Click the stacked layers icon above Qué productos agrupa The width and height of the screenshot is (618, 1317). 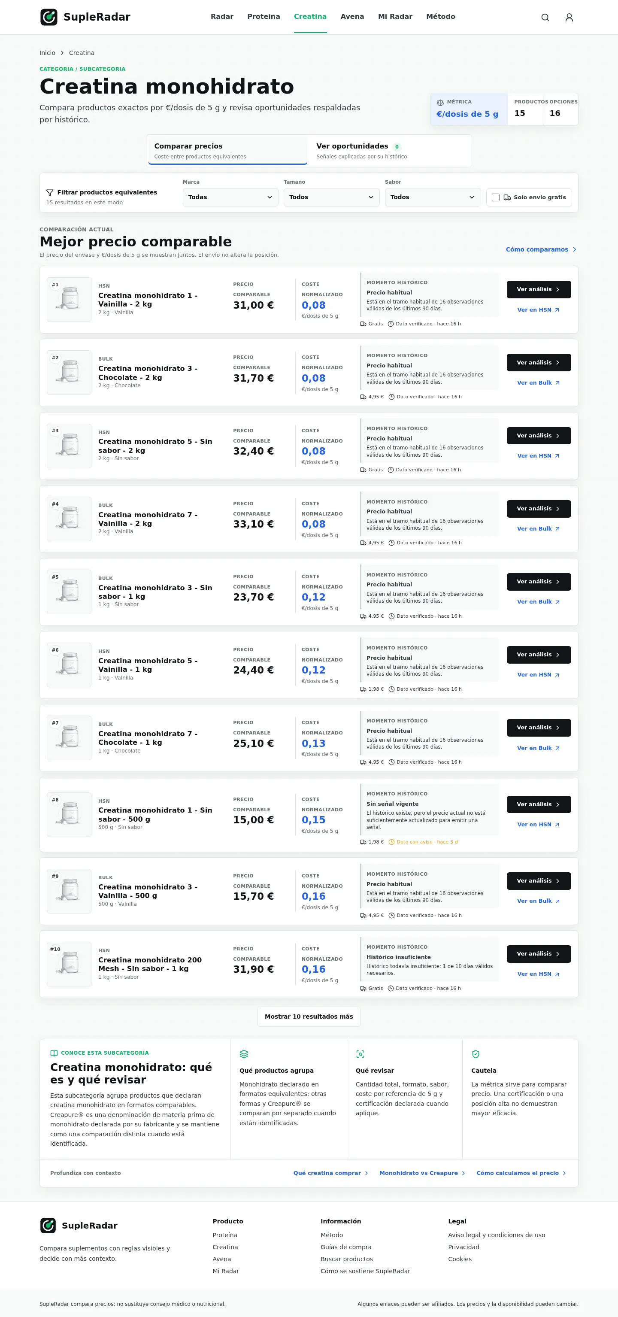pos(244,1054)
